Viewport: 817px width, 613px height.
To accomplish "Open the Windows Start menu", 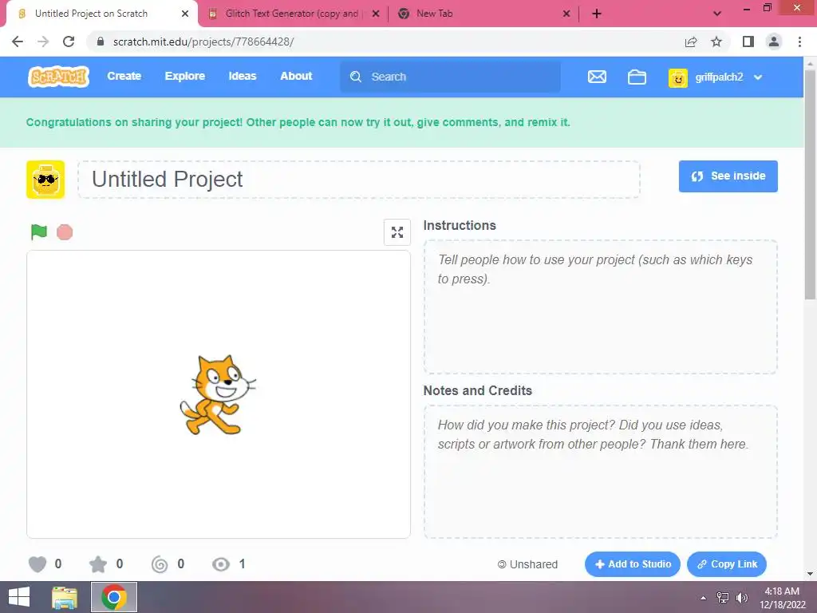I will pos(19,597).
